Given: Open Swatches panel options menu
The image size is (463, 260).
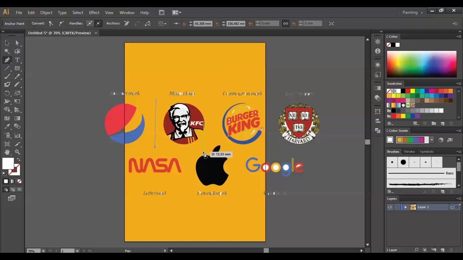Looking at the screenshot, I should point(459,83).
